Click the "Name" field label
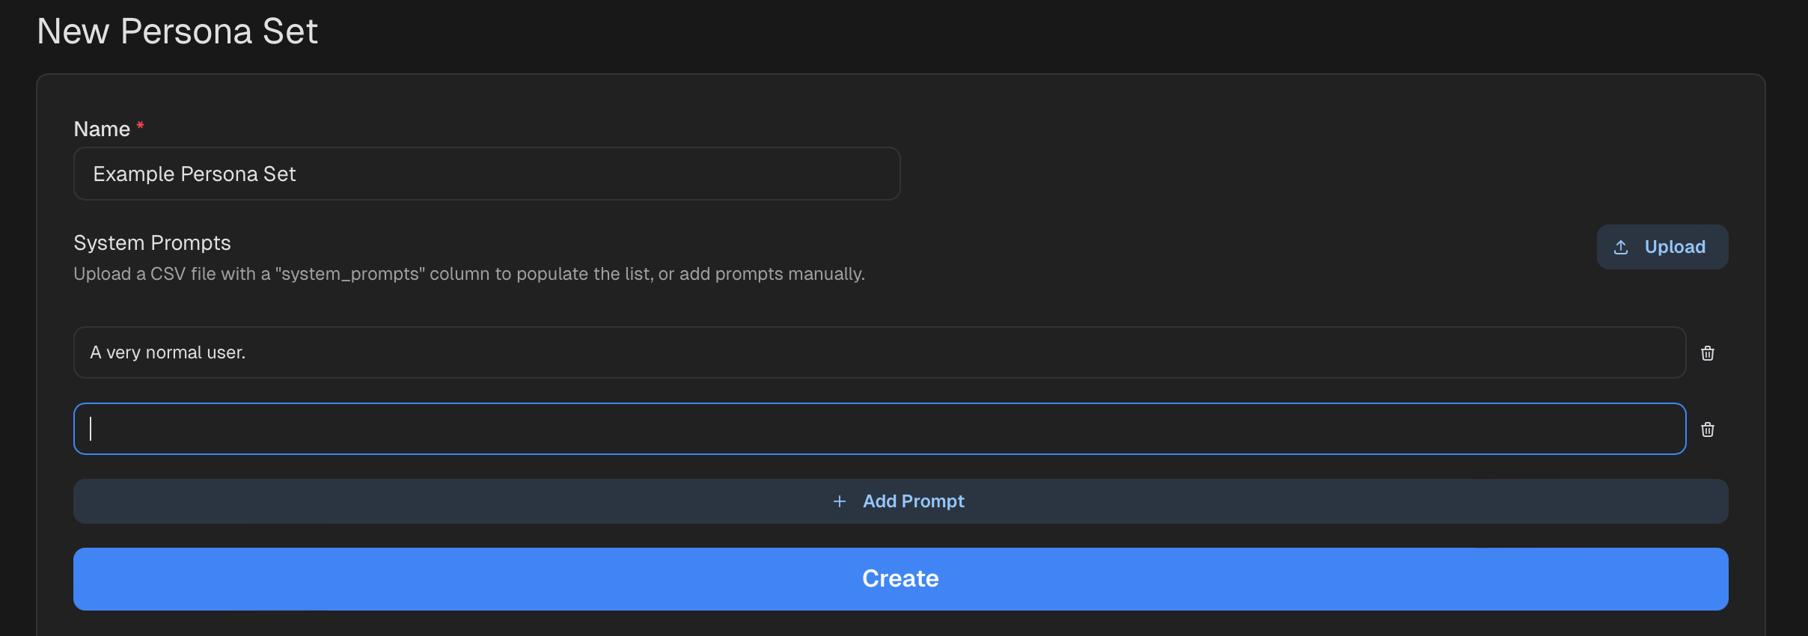The height and width of the screenshot is (636, 1808). tap(102, 129)
